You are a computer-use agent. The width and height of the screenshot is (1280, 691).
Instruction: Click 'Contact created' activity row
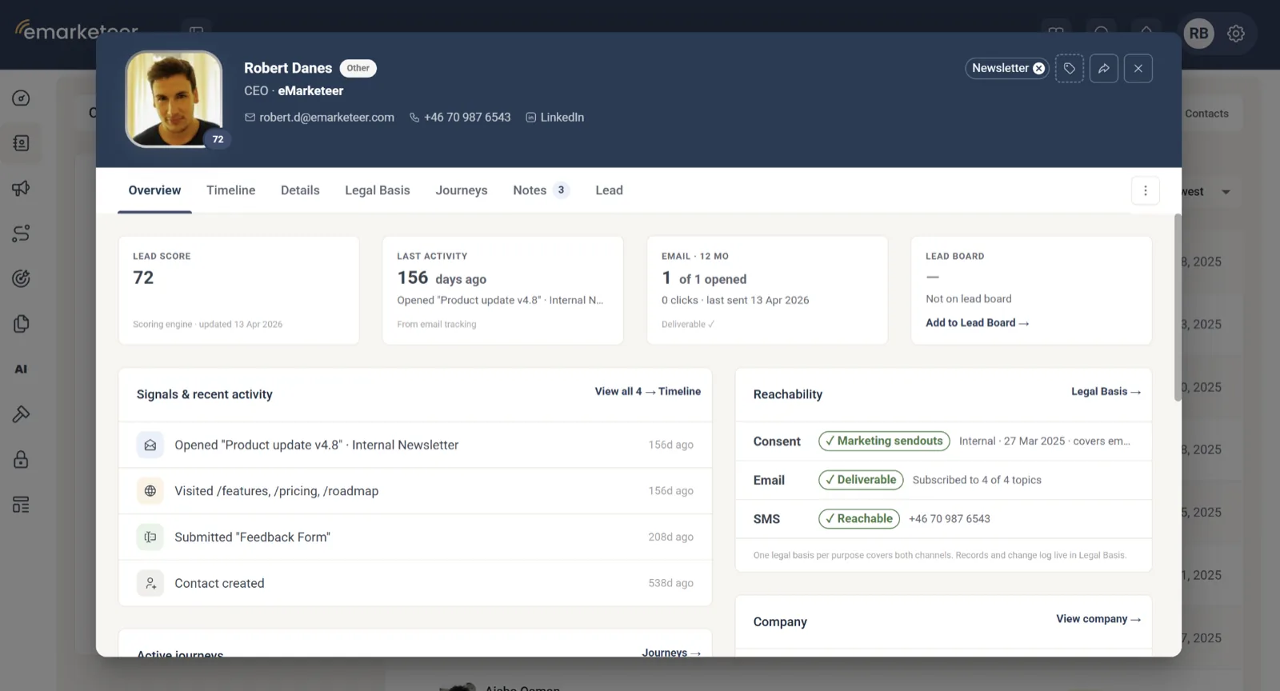(x=415, y=583)
